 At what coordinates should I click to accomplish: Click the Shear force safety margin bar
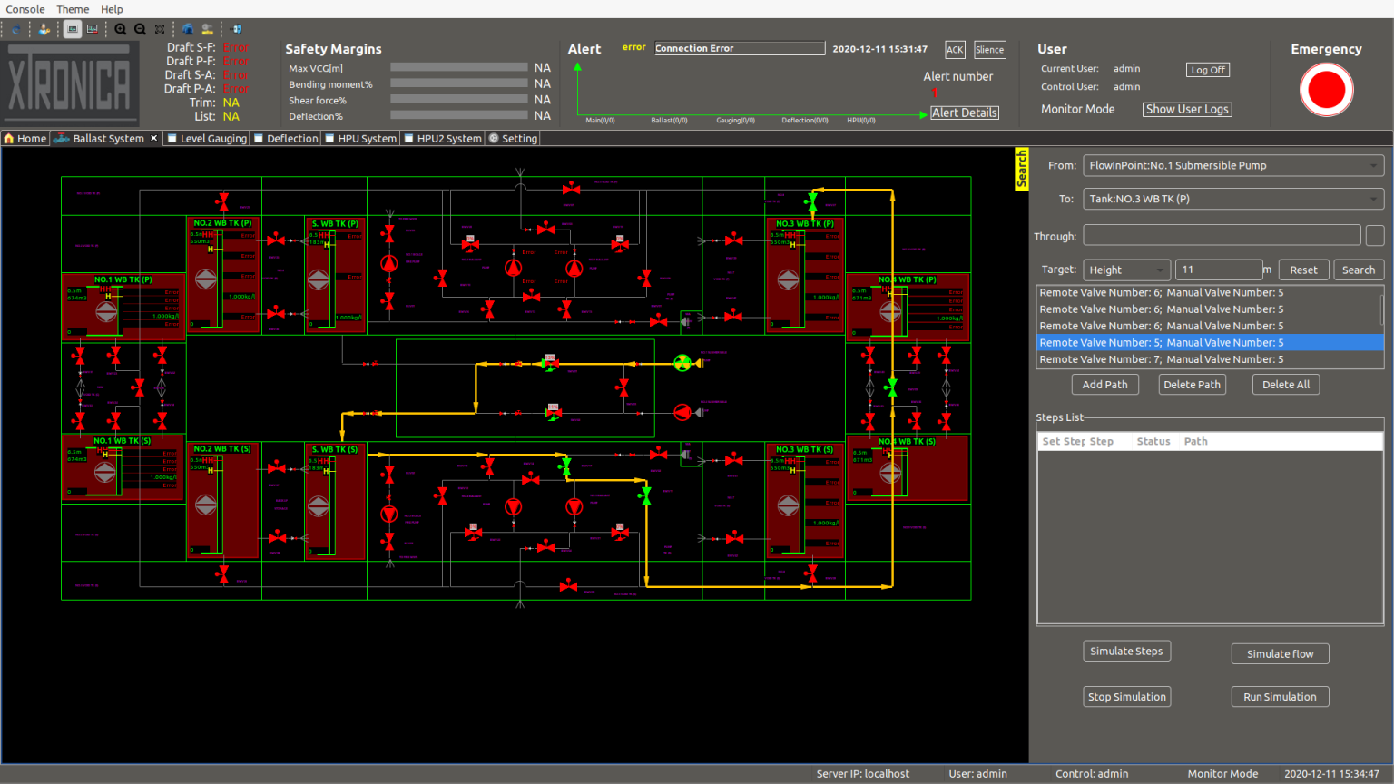[458, 100]
